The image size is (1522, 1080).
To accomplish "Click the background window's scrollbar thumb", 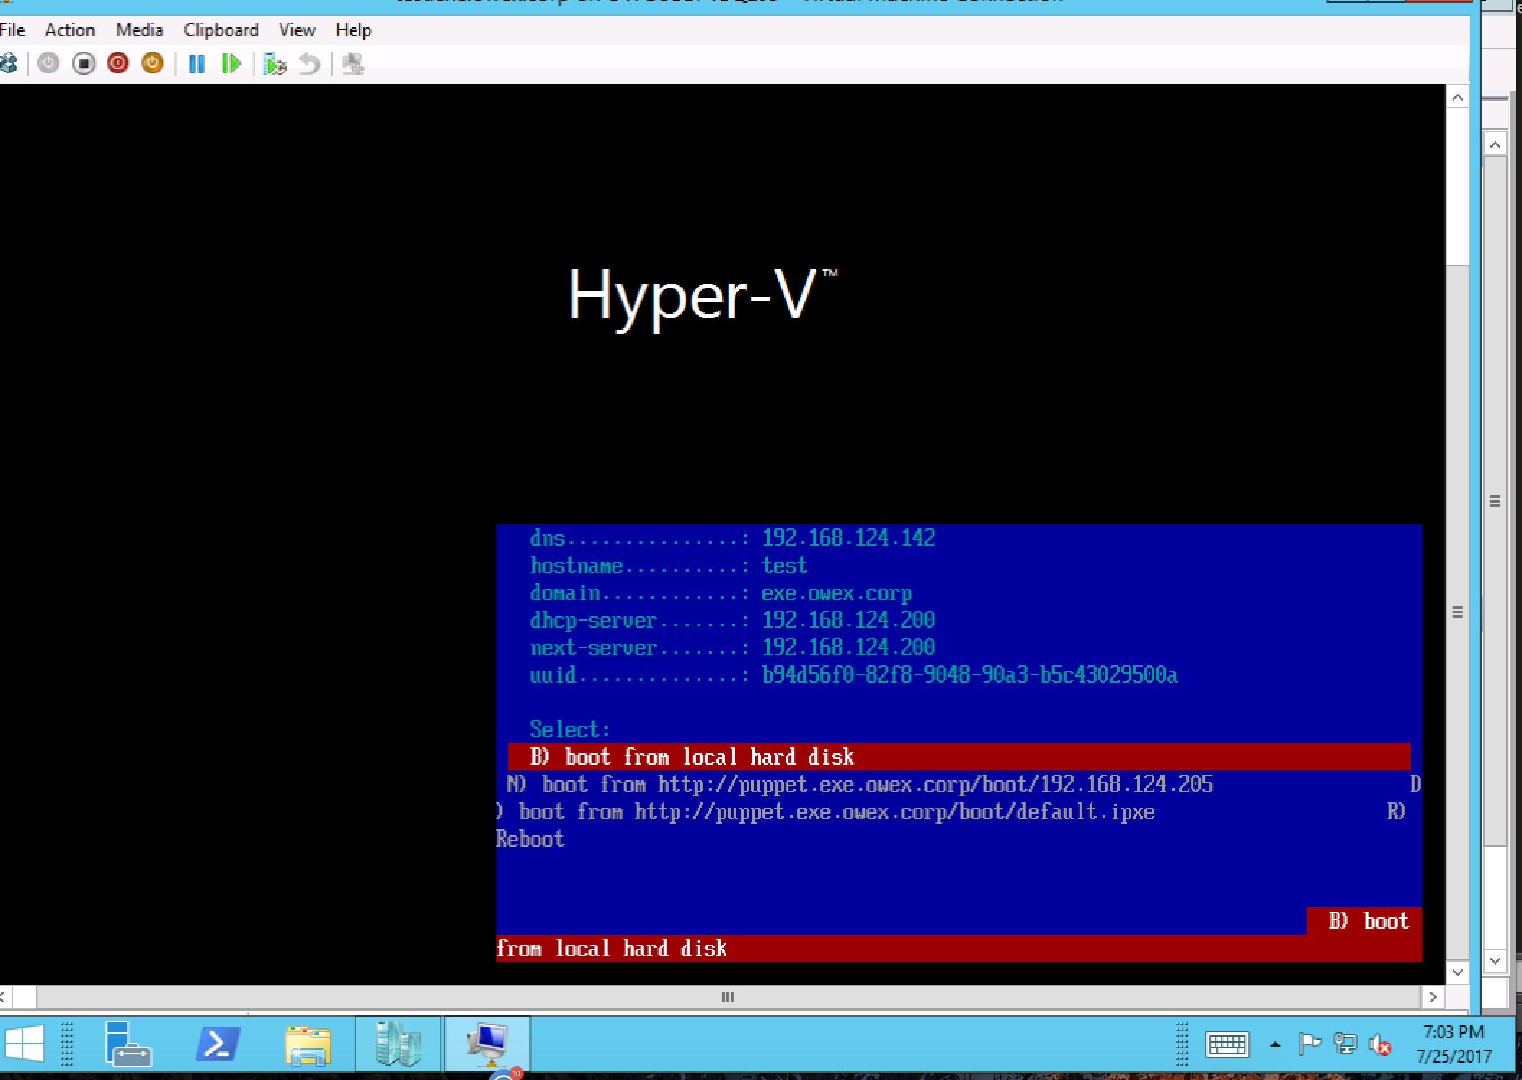I will pos(1495,501).
